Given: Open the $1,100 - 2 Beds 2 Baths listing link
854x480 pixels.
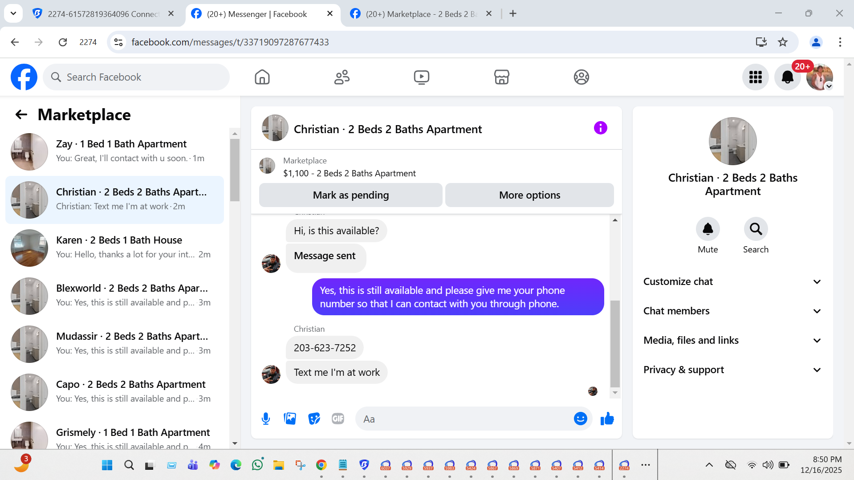Looking at the screenshot, I should (350, 173).
